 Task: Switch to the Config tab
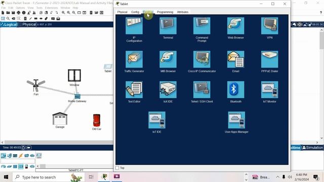pyautogui.click(x=135, y=12)
